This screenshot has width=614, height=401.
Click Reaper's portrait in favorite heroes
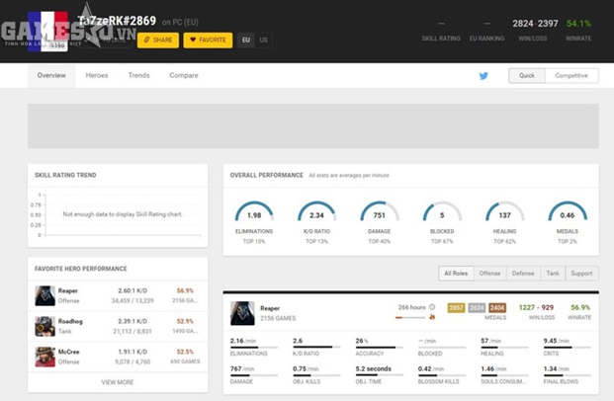point(44,295)
